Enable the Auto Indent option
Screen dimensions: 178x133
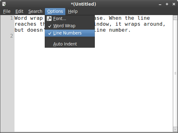click(x=70, y=44)
